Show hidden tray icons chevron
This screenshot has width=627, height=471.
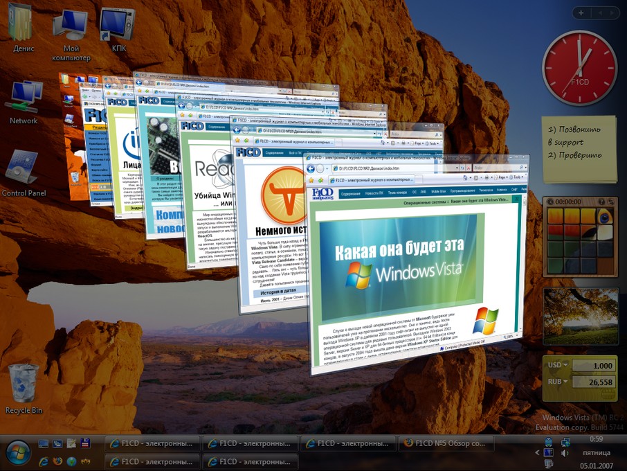pos(537,452)
